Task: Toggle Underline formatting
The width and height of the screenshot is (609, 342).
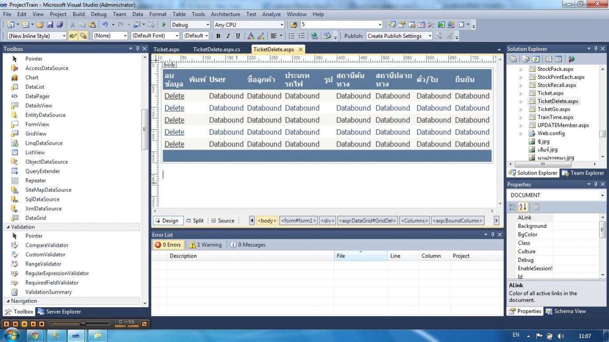Action: (238, 36)
